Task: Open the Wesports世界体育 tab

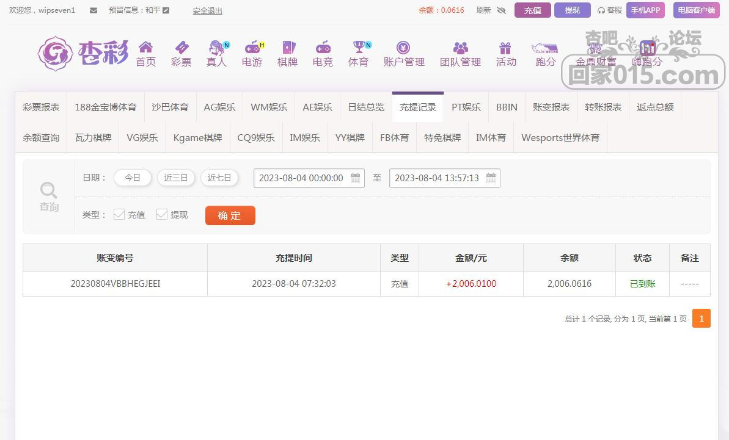Action: click(560, 138)
